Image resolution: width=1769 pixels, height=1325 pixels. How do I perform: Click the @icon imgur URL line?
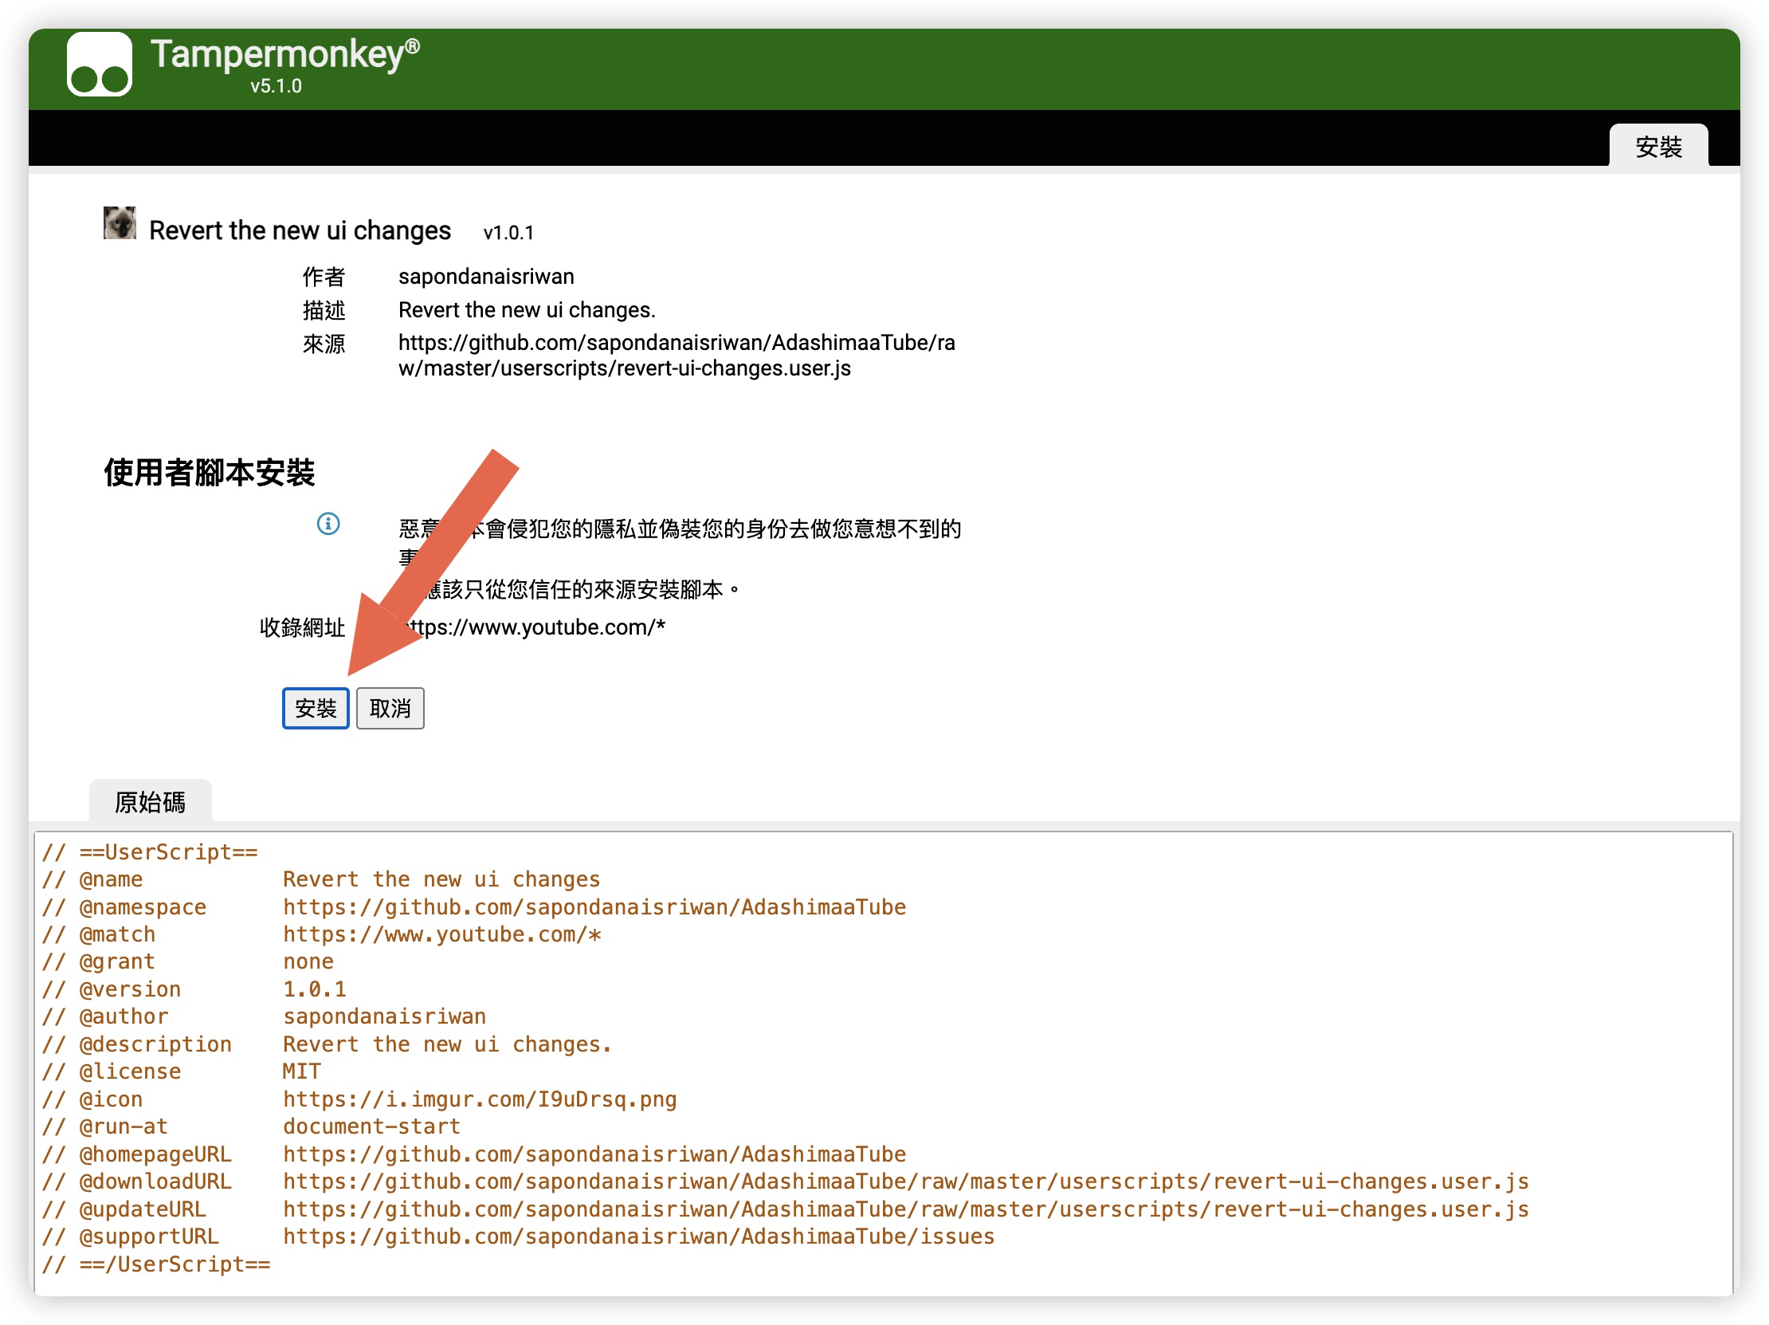click(359, 1100)
